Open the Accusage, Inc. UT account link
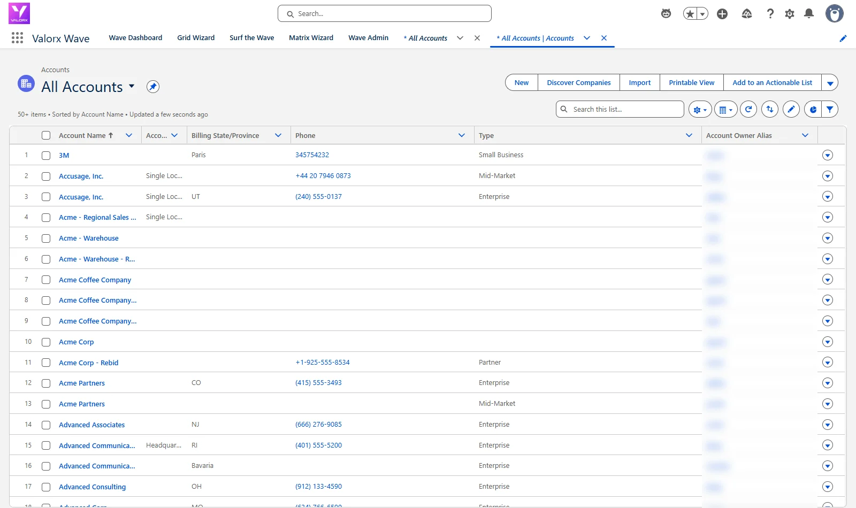 (81, 197)
